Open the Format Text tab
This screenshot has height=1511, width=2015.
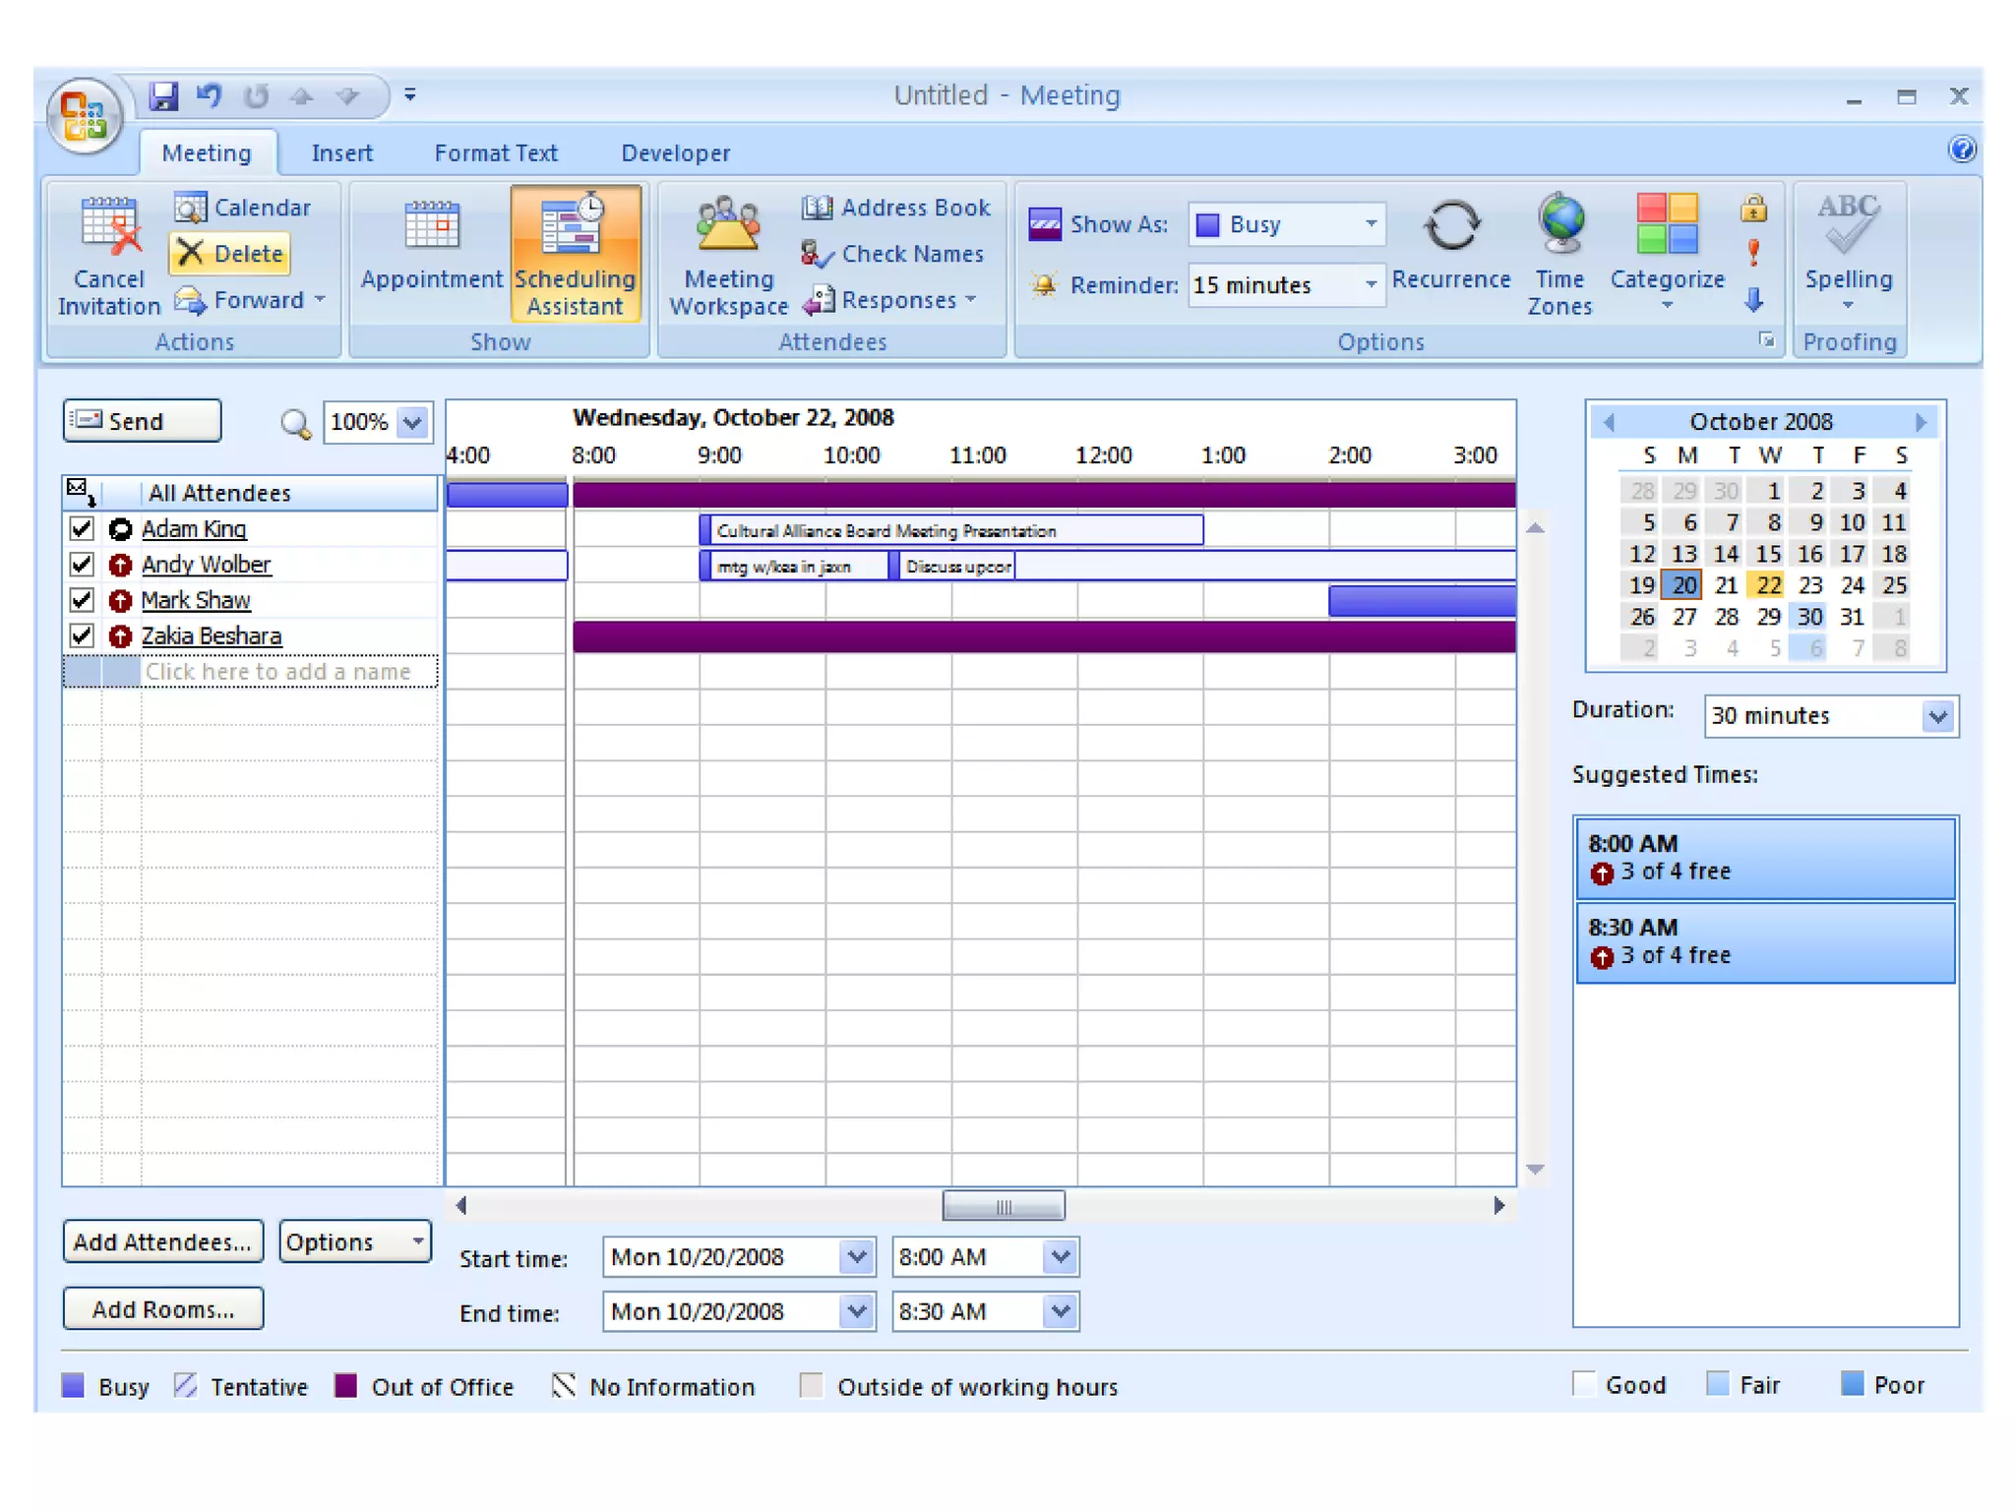point(496,153)
